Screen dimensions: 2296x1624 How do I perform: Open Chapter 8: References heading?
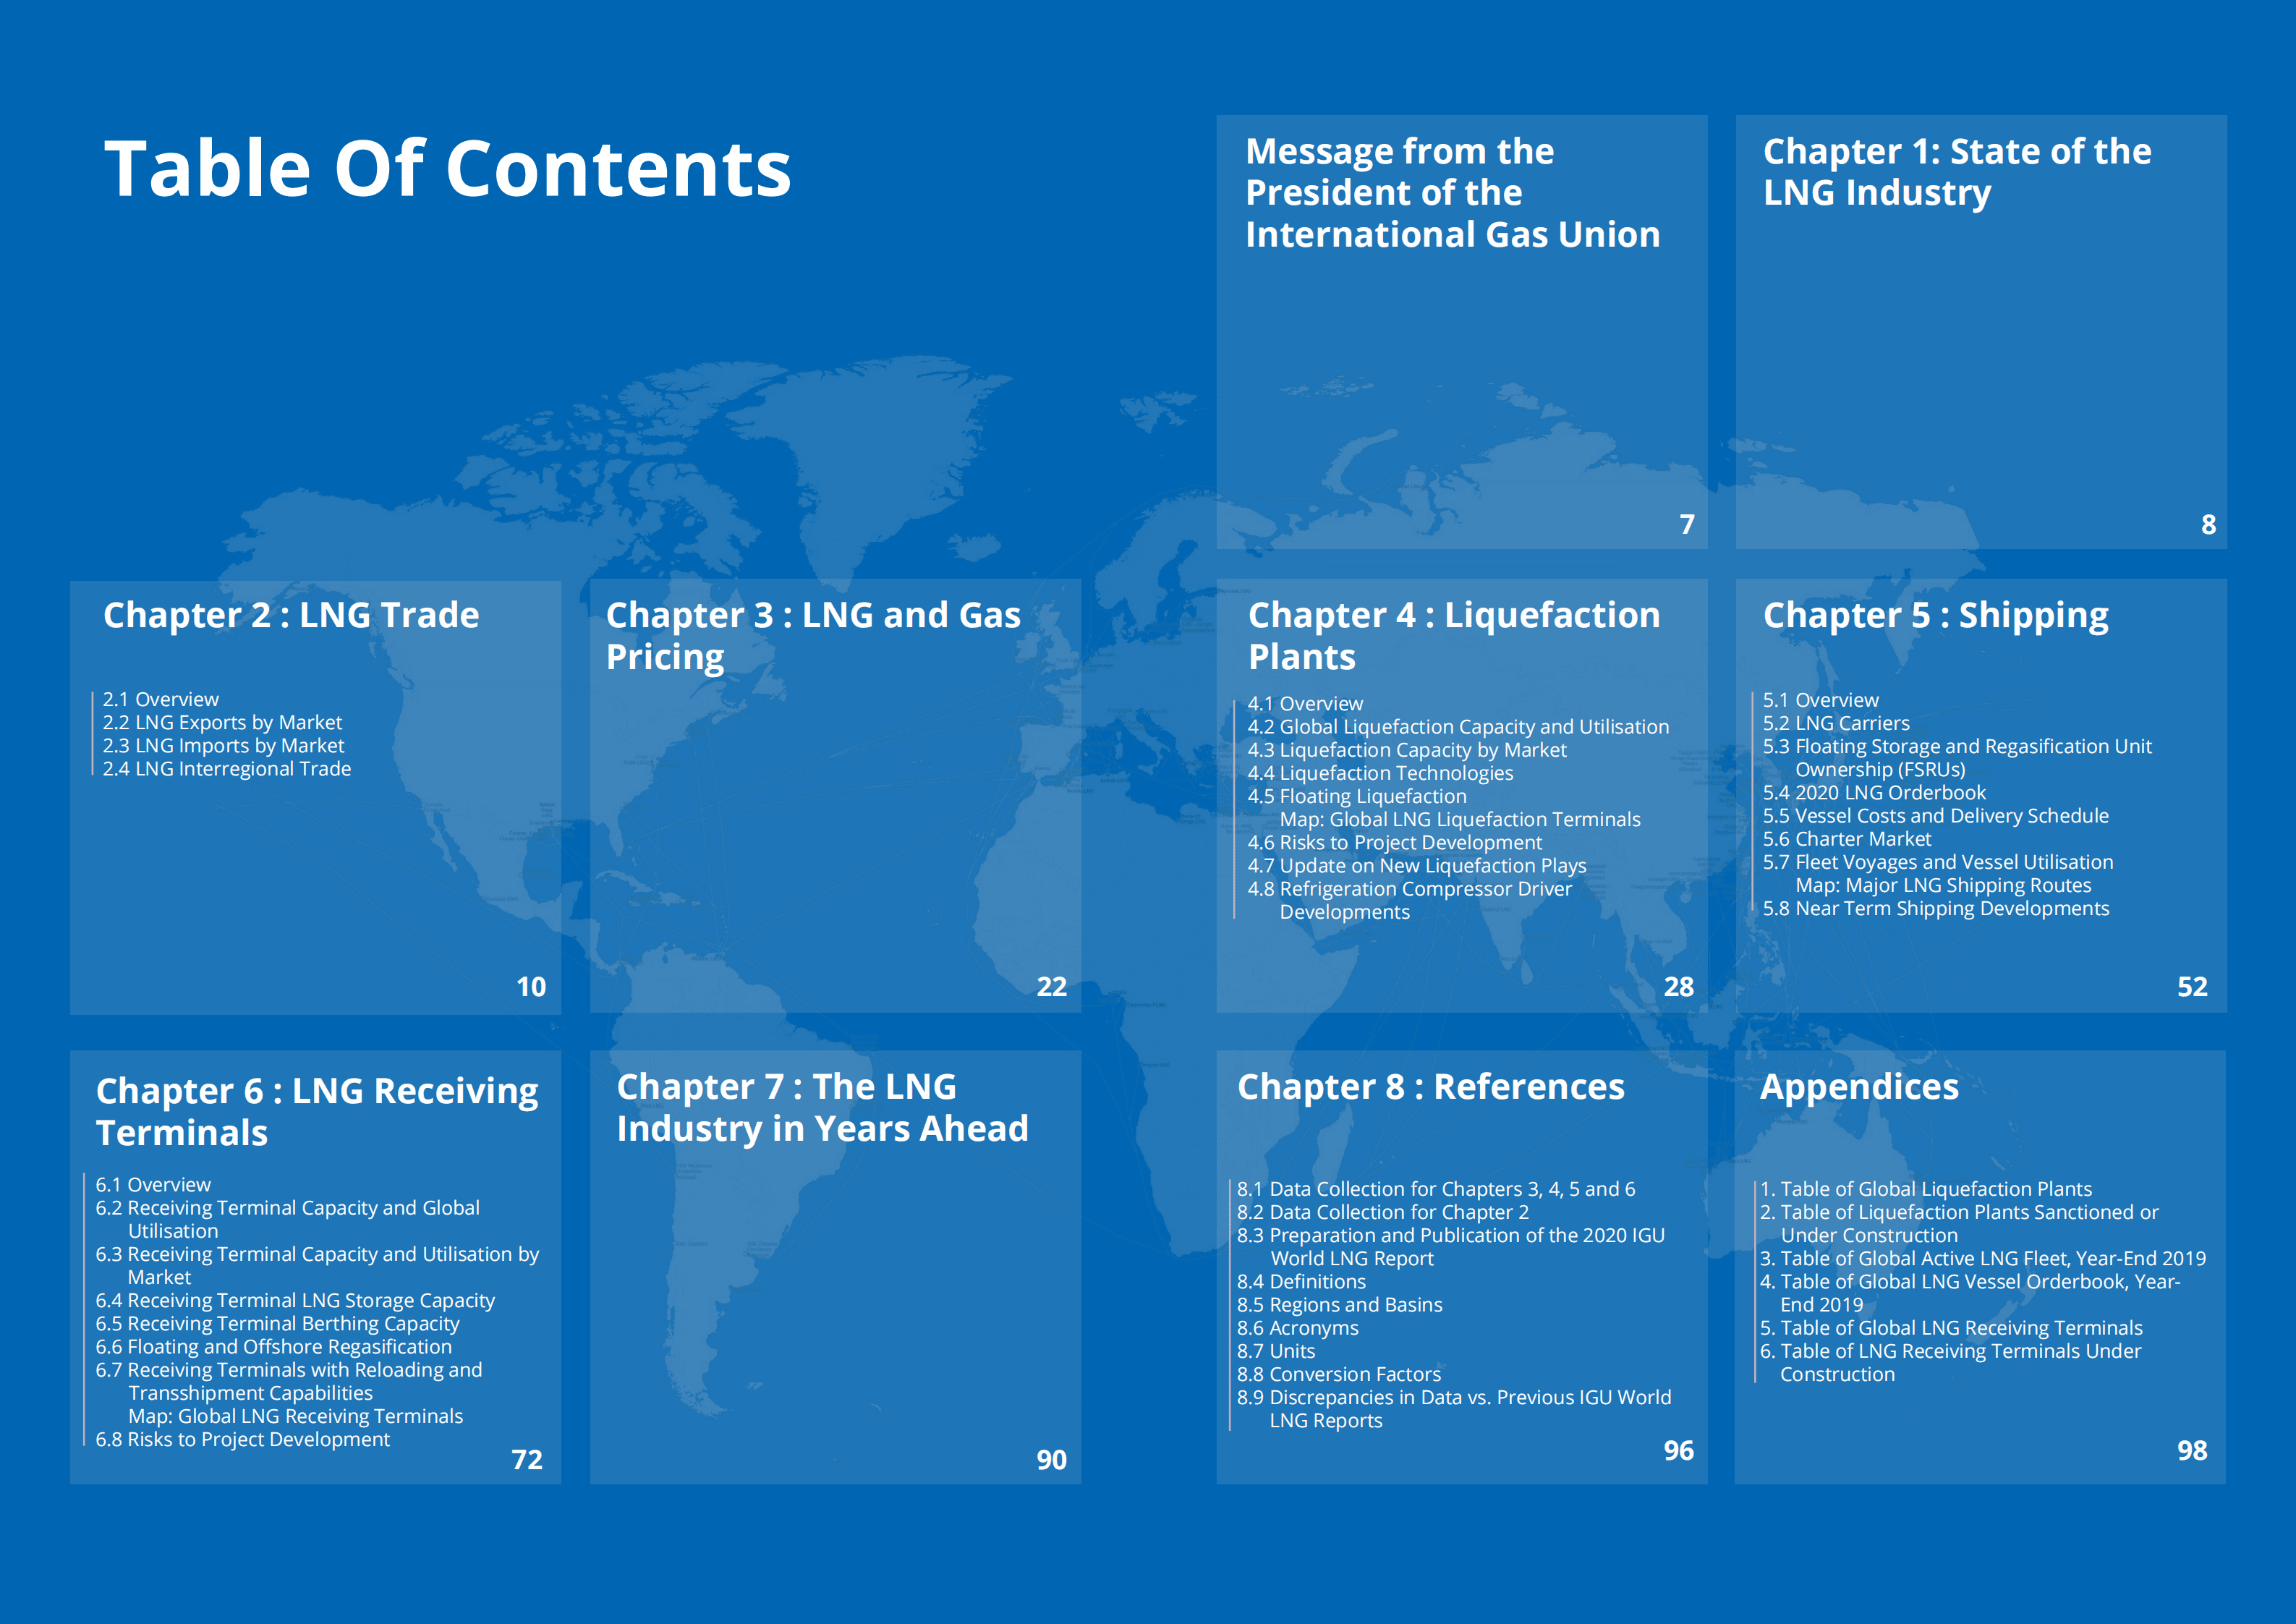point(1432,1087)
